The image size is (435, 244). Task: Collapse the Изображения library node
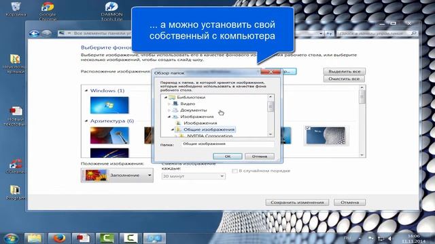click(169, 117)
